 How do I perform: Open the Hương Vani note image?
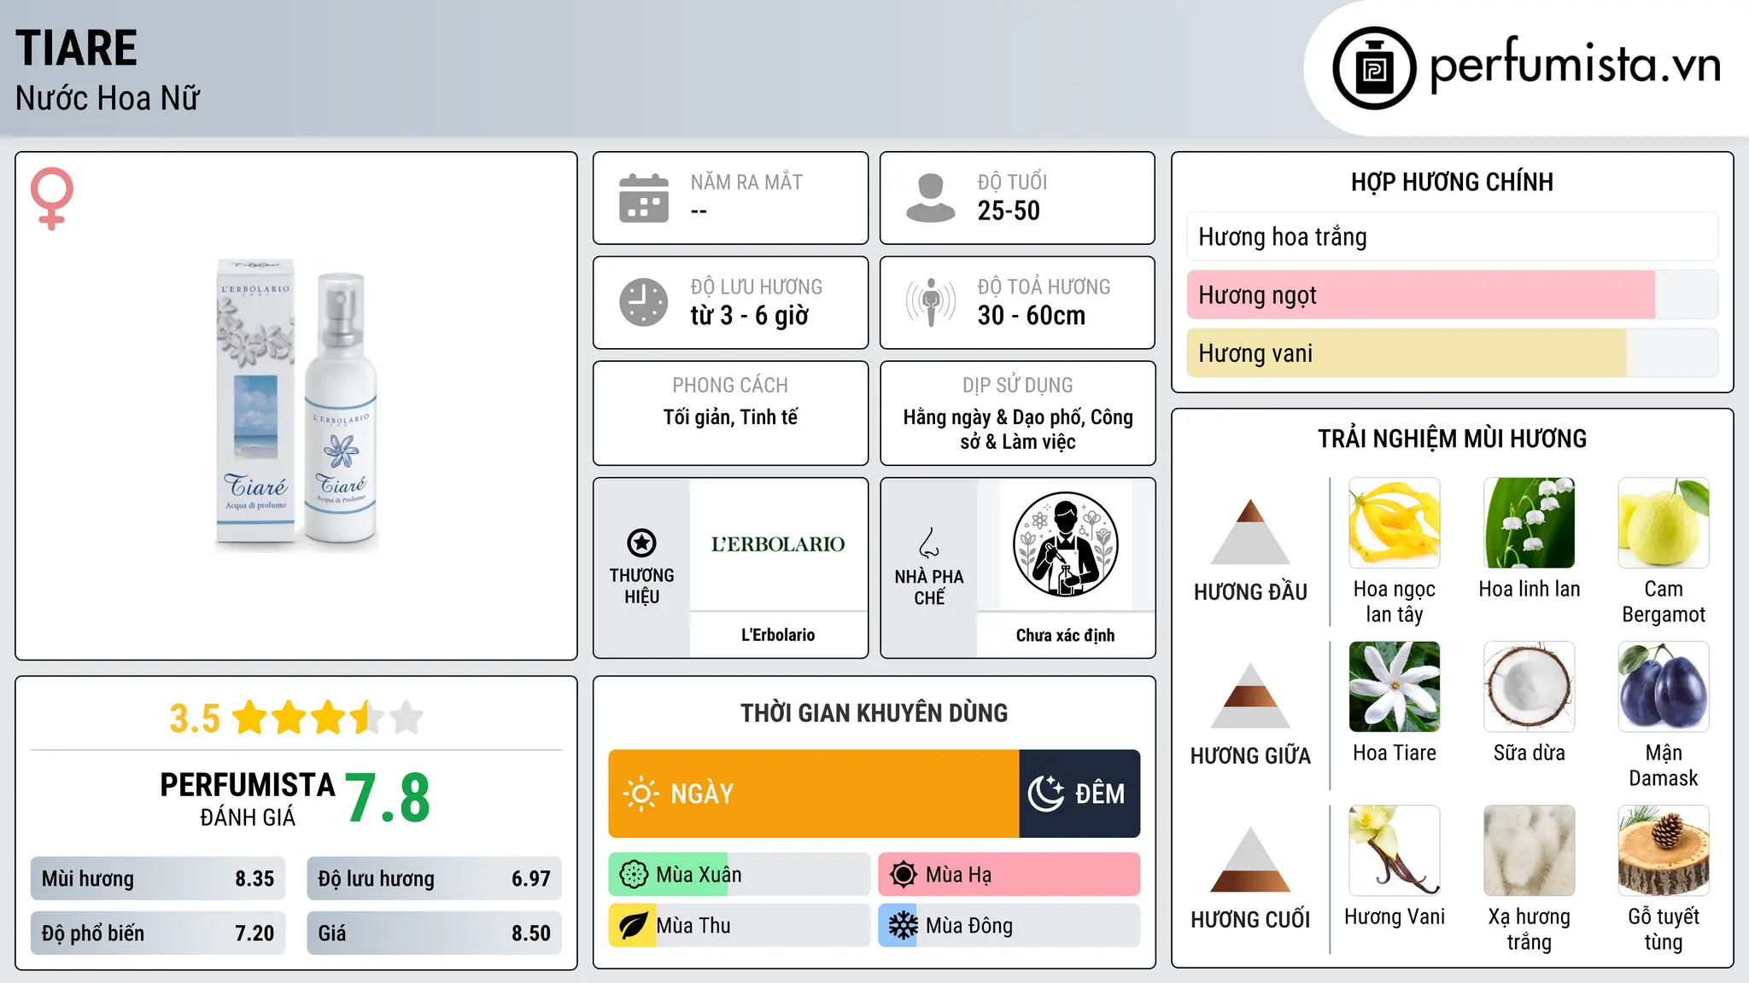[1395, 851]
